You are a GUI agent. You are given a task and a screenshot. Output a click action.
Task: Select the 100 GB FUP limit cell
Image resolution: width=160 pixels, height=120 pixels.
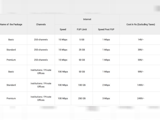(82, 85)
